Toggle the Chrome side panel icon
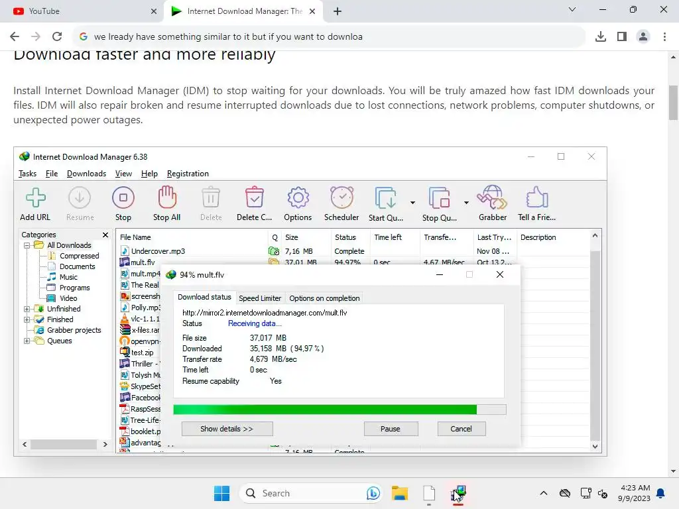 coord(622,37)
